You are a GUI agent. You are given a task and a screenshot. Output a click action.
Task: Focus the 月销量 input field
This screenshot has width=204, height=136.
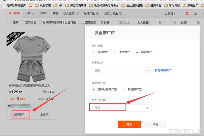(x=114, y=23)
